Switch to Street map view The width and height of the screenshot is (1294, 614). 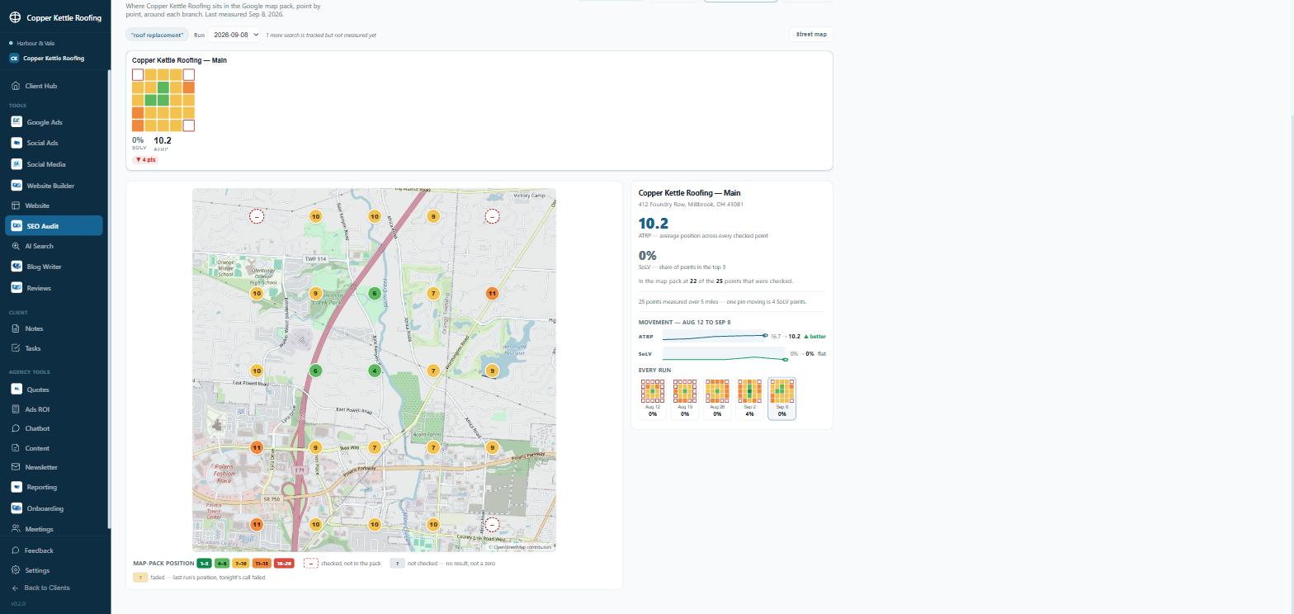point(810,35)
